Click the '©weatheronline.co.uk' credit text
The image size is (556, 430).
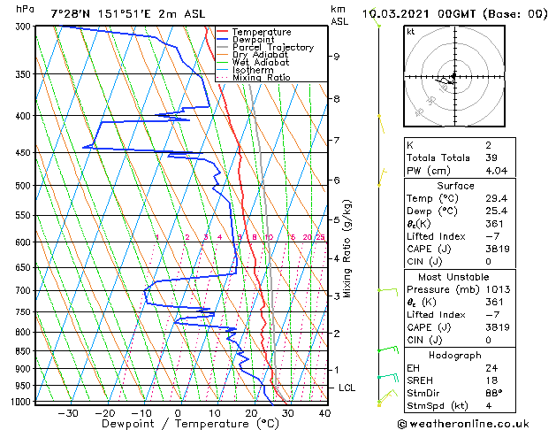tap(463, 424)
